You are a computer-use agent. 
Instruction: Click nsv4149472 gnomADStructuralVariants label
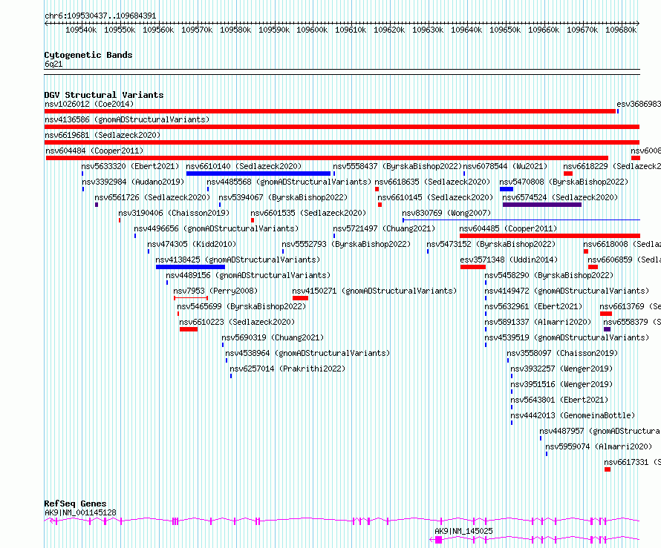tap(567, 291)
